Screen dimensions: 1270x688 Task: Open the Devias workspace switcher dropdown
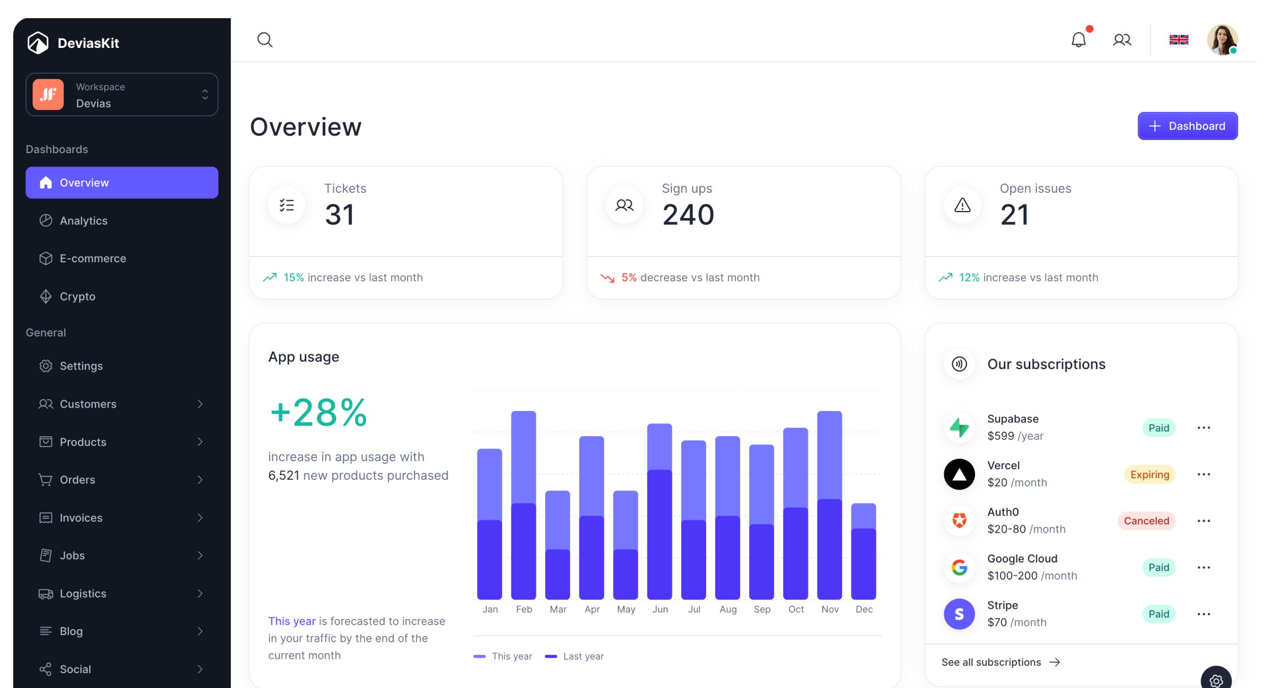[x=122, y=95]
